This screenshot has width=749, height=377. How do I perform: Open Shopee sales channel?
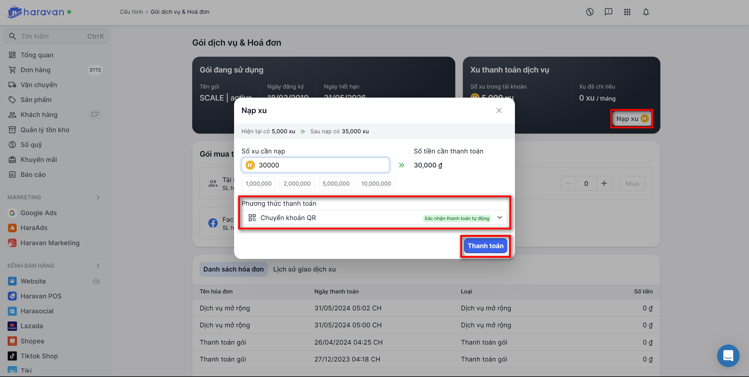pos(32,341)
